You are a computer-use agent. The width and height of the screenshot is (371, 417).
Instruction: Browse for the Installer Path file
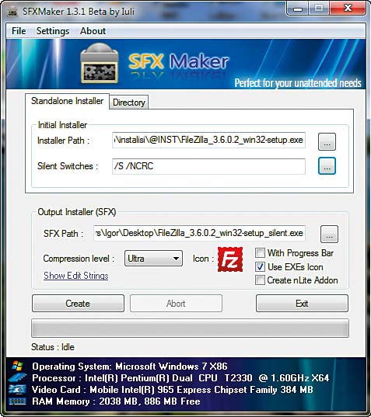pyautogui.click(x=327, y=142)
